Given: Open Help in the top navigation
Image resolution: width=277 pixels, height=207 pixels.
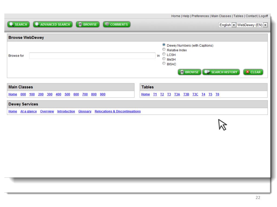Looking at the screenshot, I should pyautogui.click(x=186, y=16).
